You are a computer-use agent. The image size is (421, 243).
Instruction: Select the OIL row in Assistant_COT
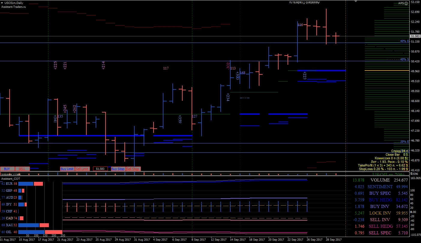[31, 232]
